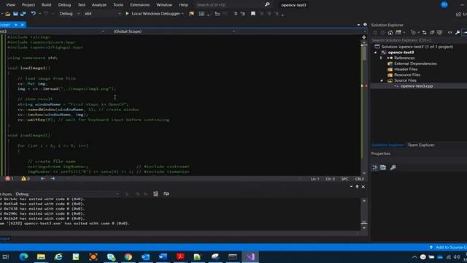467x263 pixels.
Task: Click Add to Source Control
Action: click(448, 248)
